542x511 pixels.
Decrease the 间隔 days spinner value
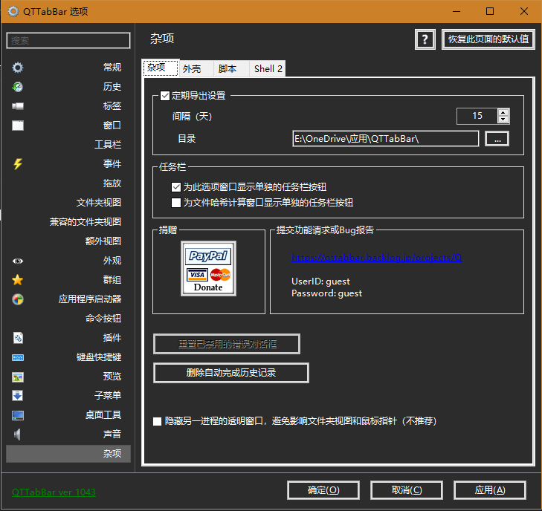(503, 119)
